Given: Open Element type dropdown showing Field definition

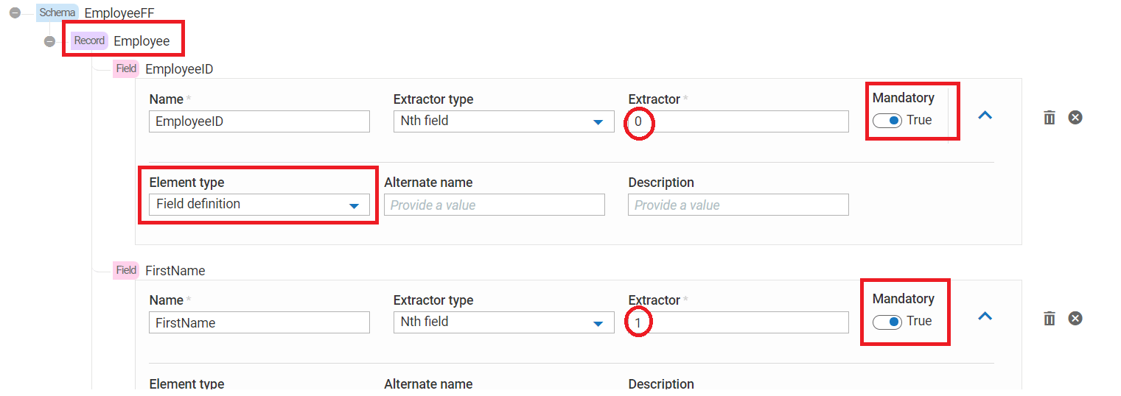Looking at the screenshot, I should coord(259,205).
